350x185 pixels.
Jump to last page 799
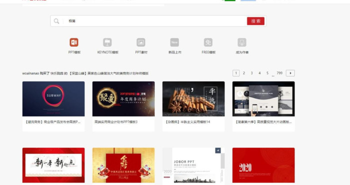pos(279,73)
